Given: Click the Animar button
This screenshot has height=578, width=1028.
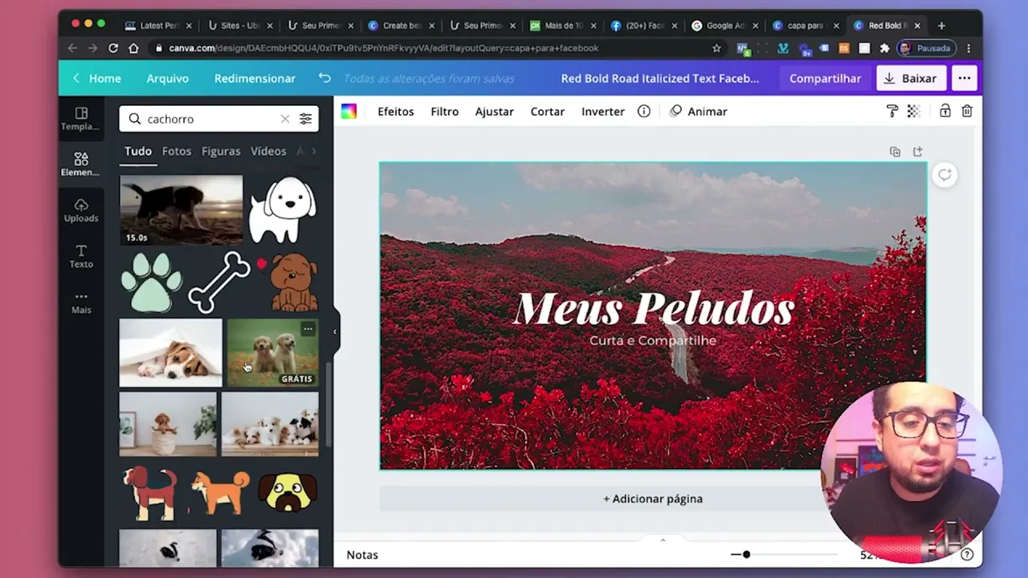Looking at the screenshot, I should [698, 112].
